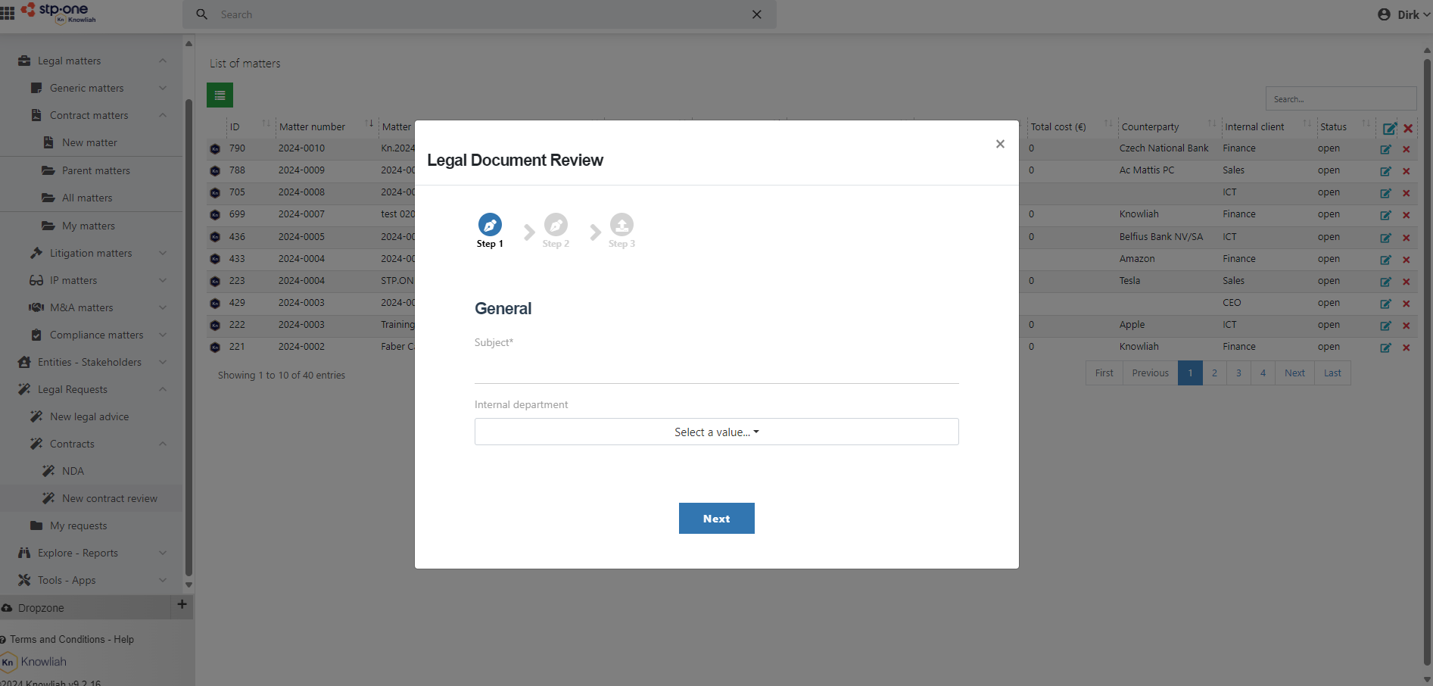1433x686 pixels.
Task: Open Terms and Conditions - Help
Action: click(73, 639)
